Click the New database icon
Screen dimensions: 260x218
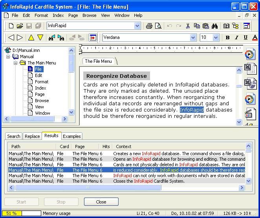pyautogui.click(x=11, y=26)
